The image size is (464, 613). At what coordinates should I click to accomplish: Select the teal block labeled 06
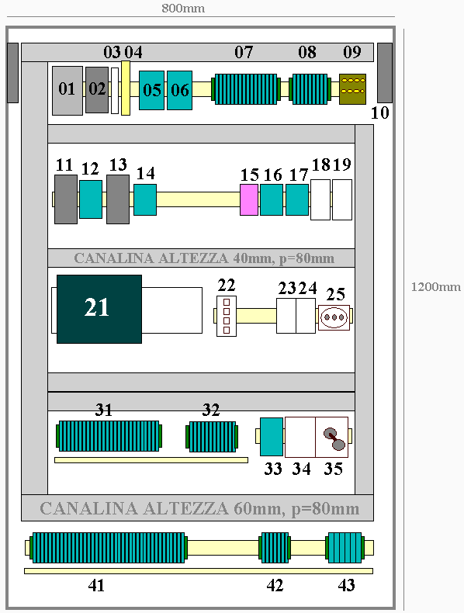(x=179, y=90)
